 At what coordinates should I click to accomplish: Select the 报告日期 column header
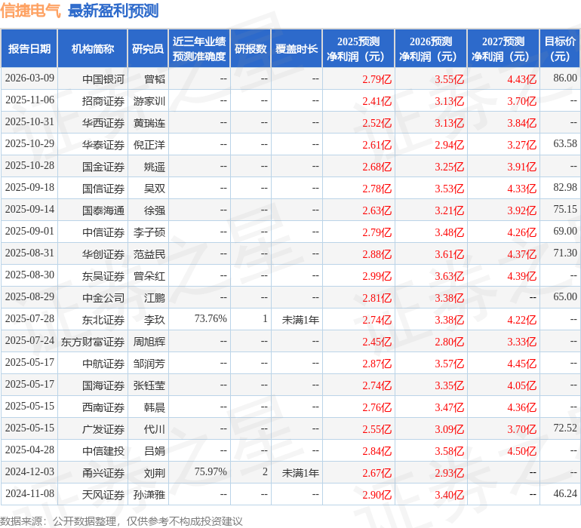click(x=29, y=48)
